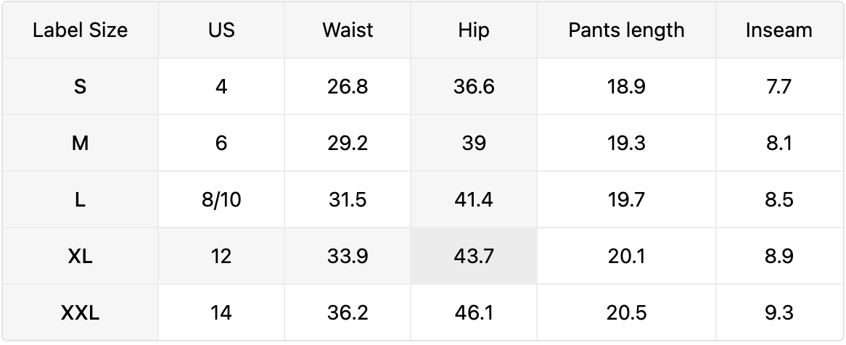The height and width of the screenshot is (345, 846).
Task: Click the highlighted 43.7 hip cell
Action: click(x=474, y=257)
